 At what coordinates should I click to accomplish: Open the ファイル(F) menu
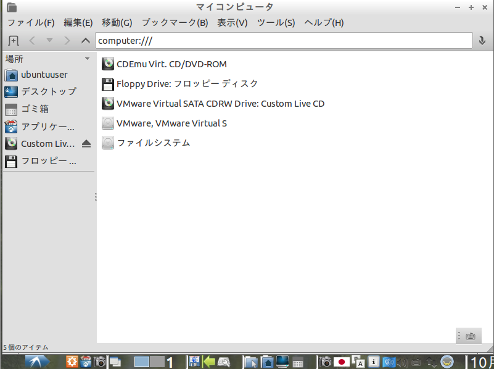31,23
